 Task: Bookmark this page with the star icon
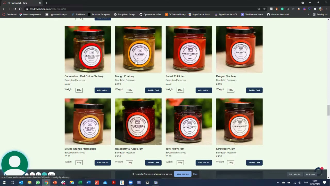(x=264, y=9)
